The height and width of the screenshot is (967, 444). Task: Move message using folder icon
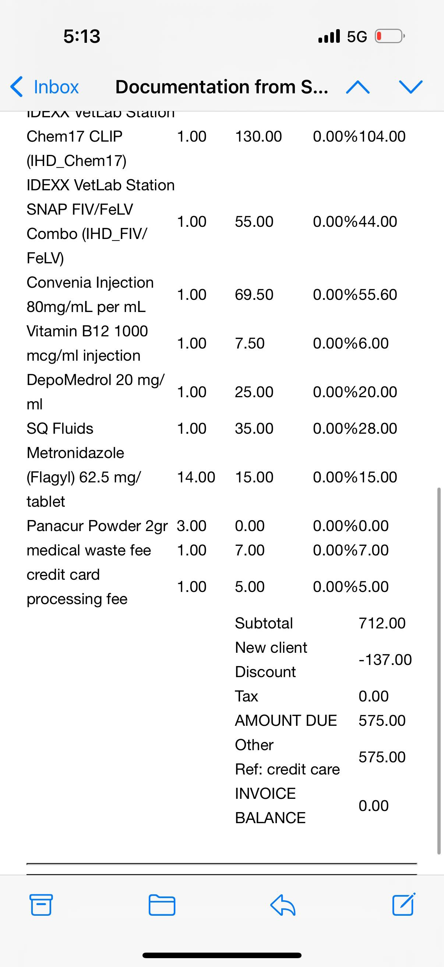[162, 905]
